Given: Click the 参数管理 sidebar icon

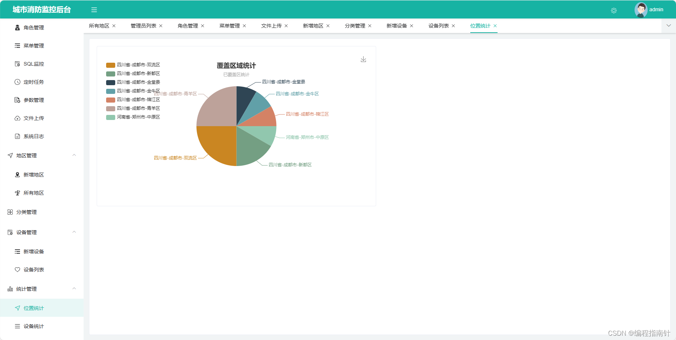Looking at the screenshot, I should (x=17, y=100).
